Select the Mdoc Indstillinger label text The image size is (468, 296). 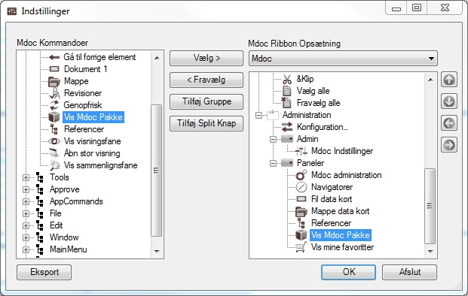[342, 151]
